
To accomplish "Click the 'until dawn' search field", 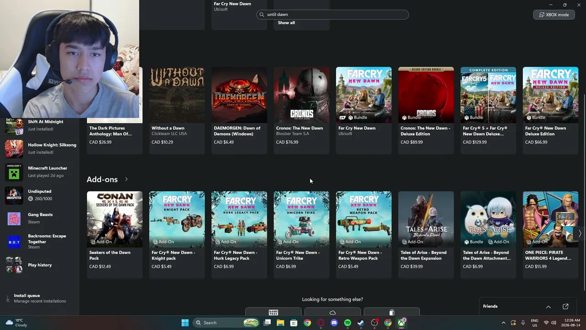I will [332, 15].
